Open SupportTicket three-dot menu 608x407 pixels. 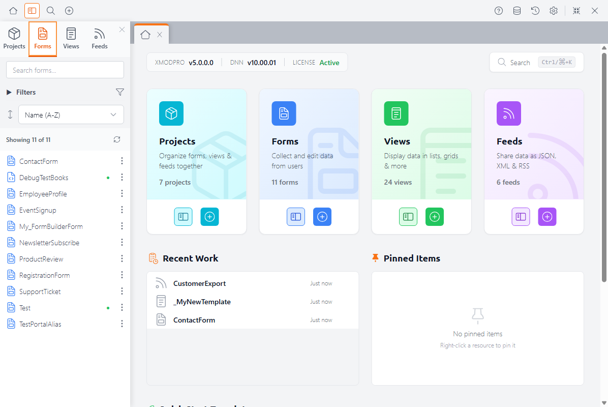point(122,292)
